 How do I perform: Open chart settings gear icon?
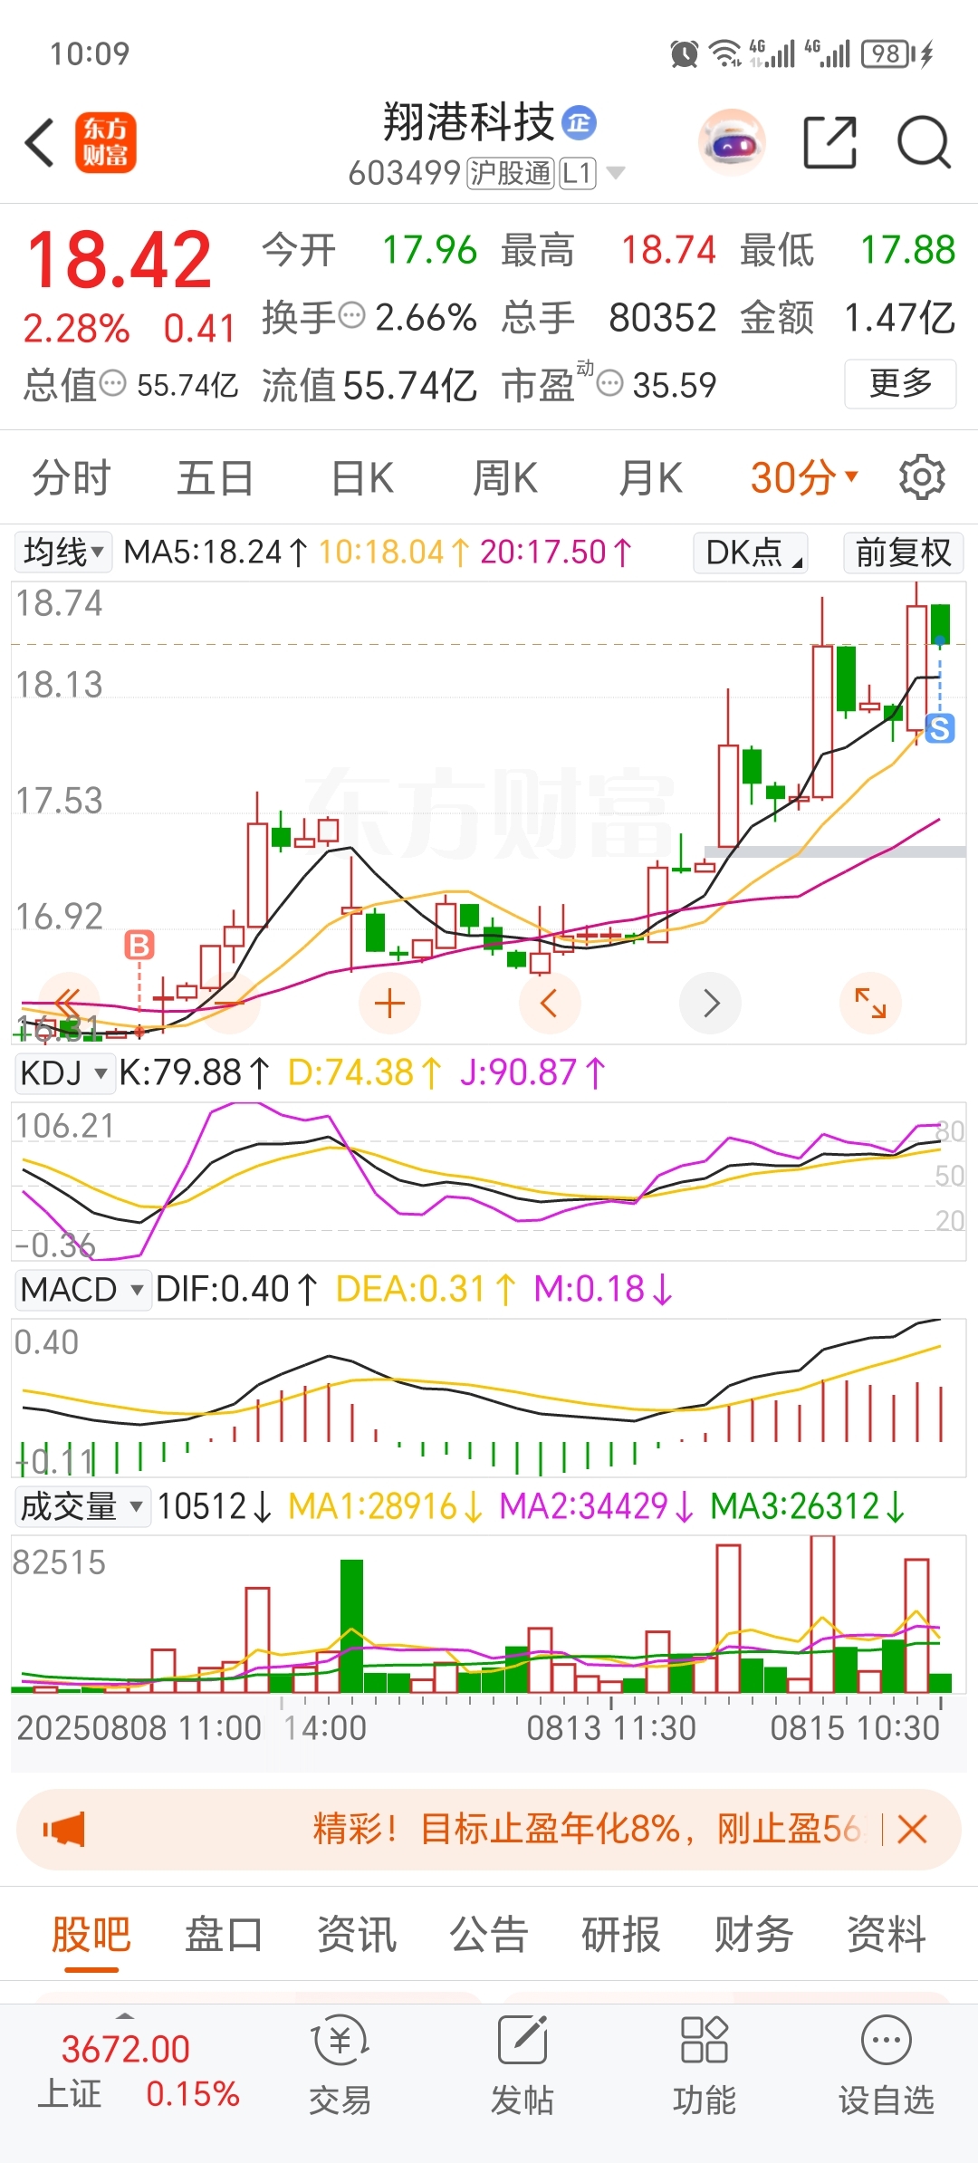pos(922,477)
